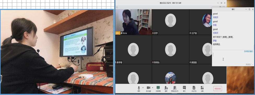
Task: Select 田宇 participant tile
Action: tap(170, 22)
